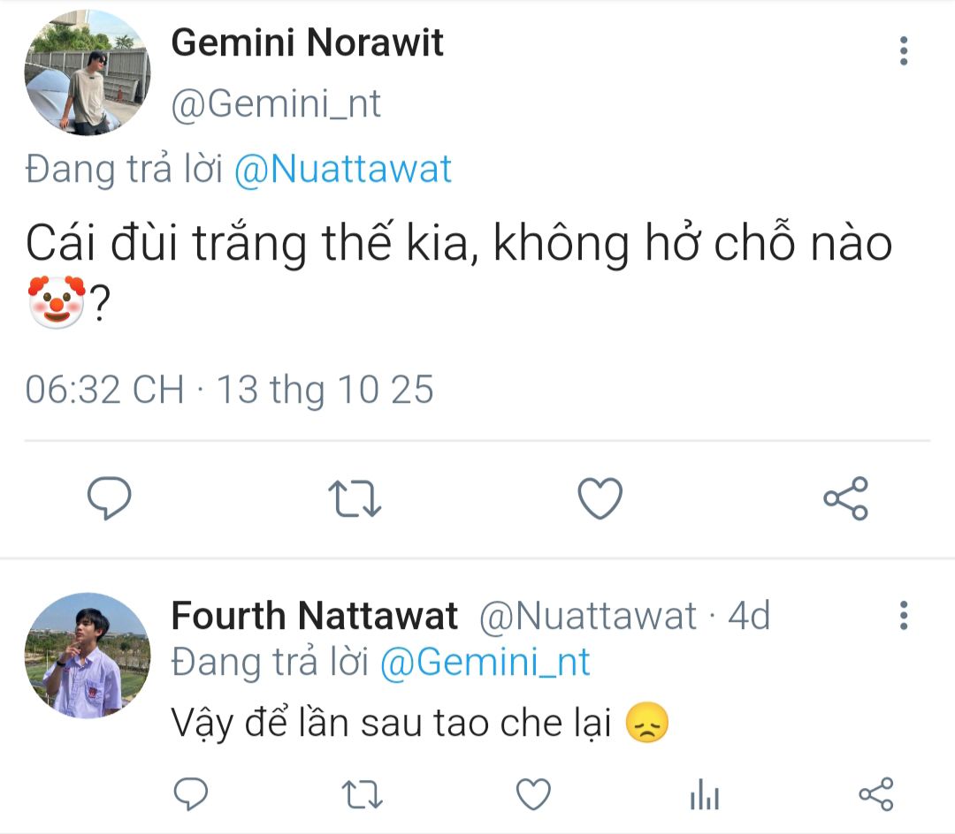Share Fourth Nattawat's reply tweet
This screenshot has height=834, width=955.
pos(875,794)
